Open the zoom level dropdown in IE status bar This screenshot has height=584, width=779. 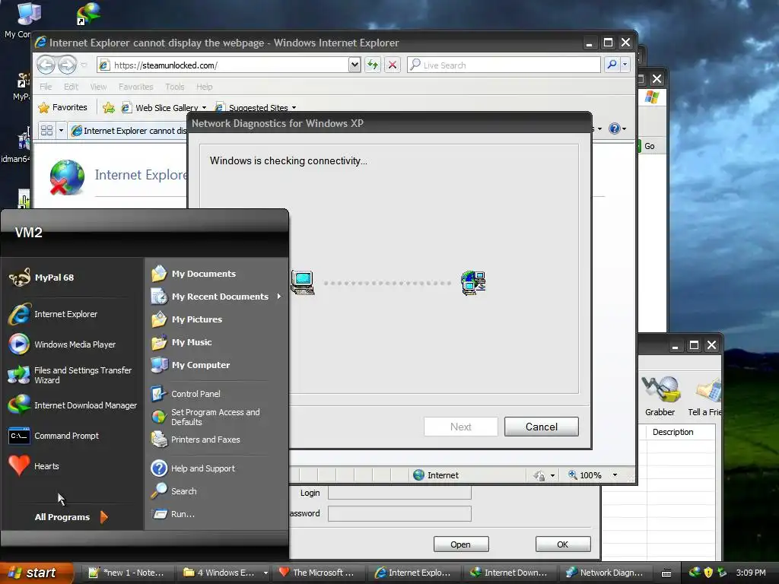pos(615,475)
